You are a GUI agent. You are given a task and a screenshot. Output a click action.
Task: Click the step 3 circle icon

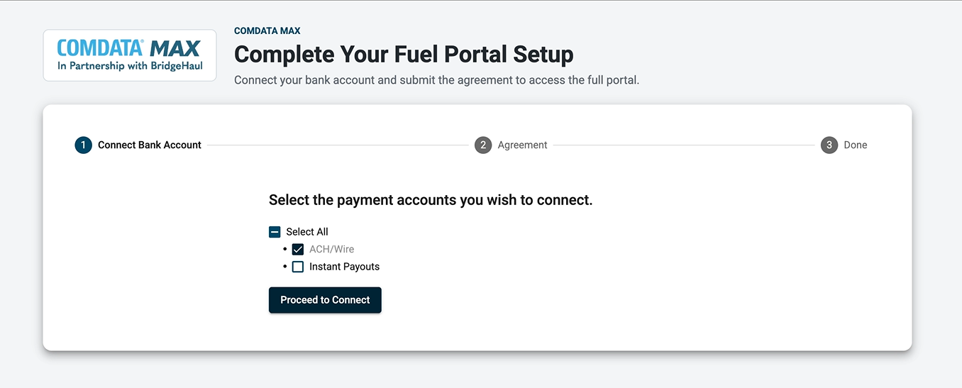(x=829, y=145)
